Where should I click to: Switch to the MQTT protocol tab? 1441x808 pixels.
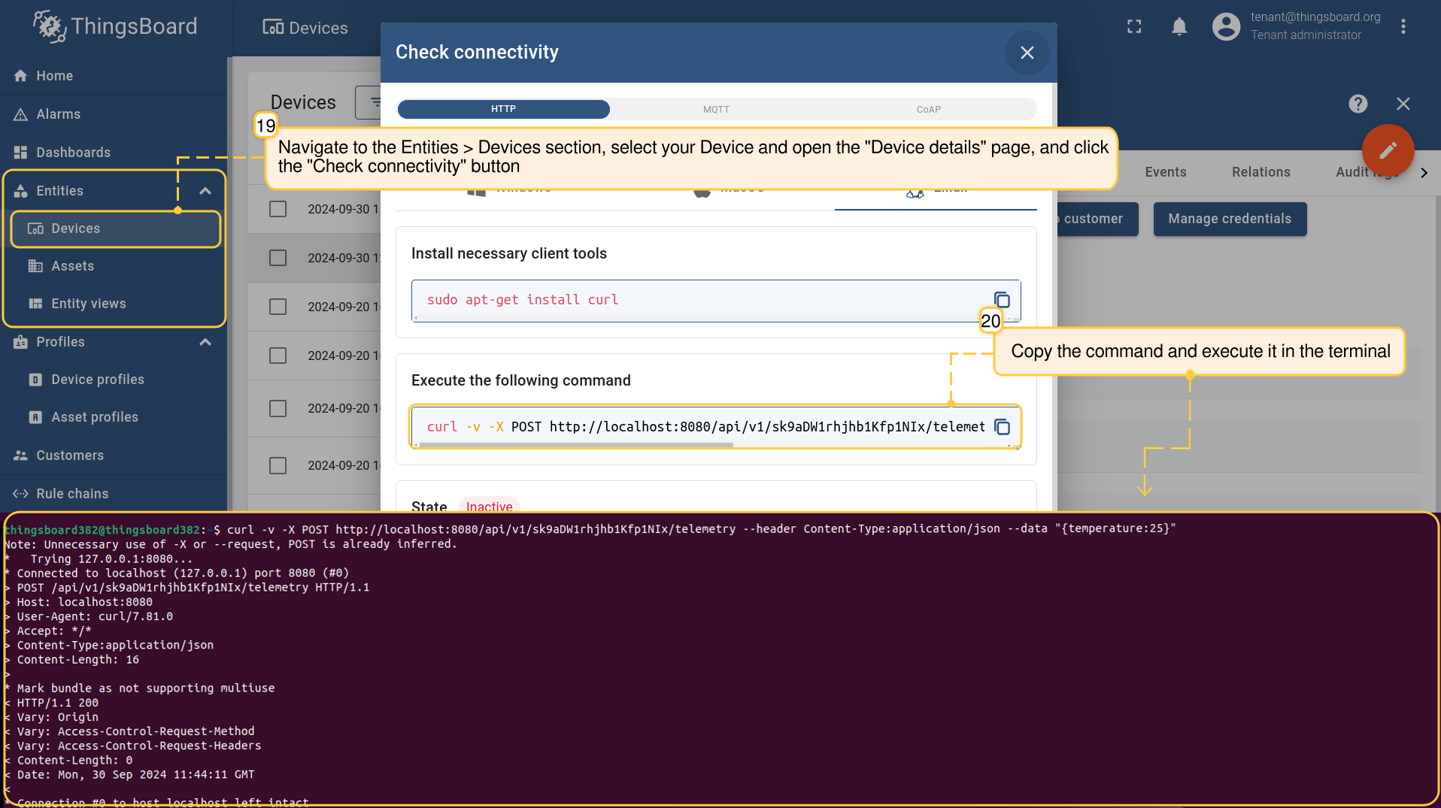716,109
